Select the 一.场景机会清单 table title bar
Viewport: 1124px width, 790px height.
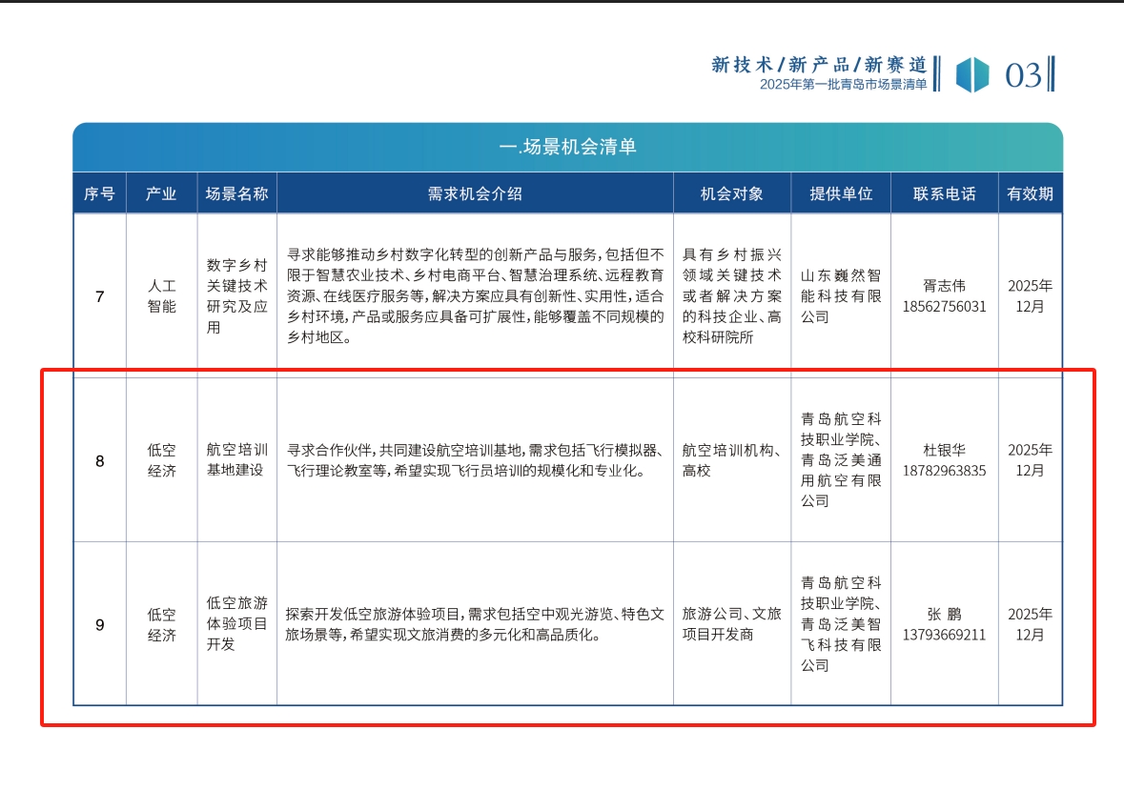coord(567,147)
